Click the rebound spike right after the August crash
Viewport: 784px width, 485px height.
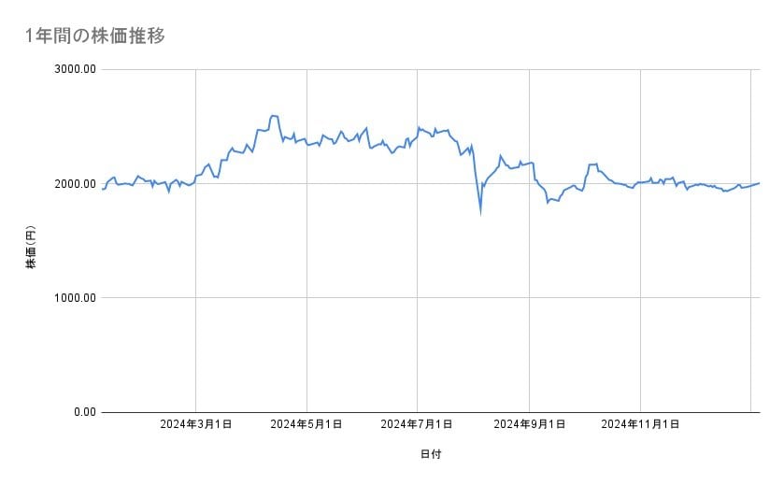[x=501, y=156]
